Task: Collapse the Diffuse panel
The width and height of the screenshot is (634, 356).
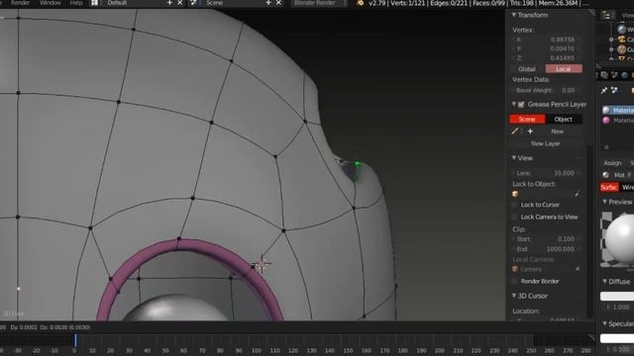Action: coord(604,281)
